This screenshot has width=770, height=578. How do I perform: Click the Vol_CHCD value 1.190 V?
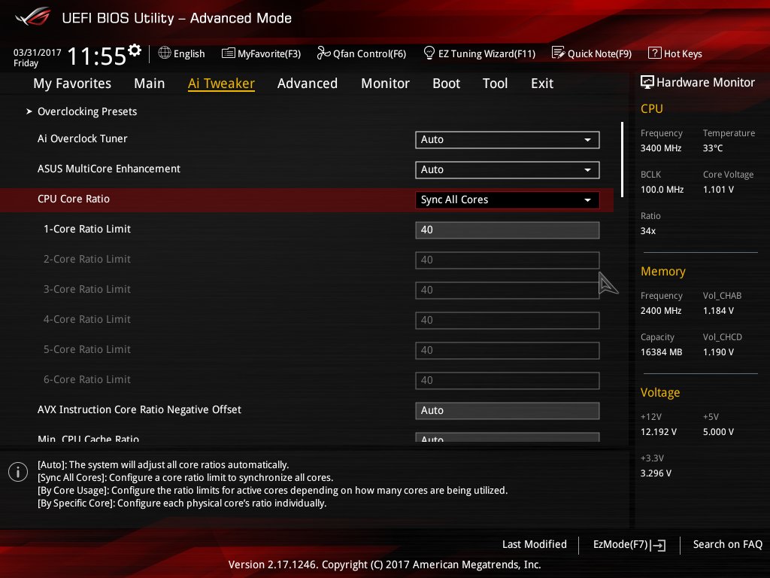[718, 352]
